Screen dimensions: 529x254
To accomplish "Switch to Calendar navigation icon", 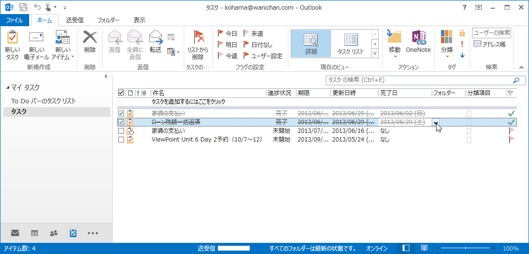I will (34, 233).
